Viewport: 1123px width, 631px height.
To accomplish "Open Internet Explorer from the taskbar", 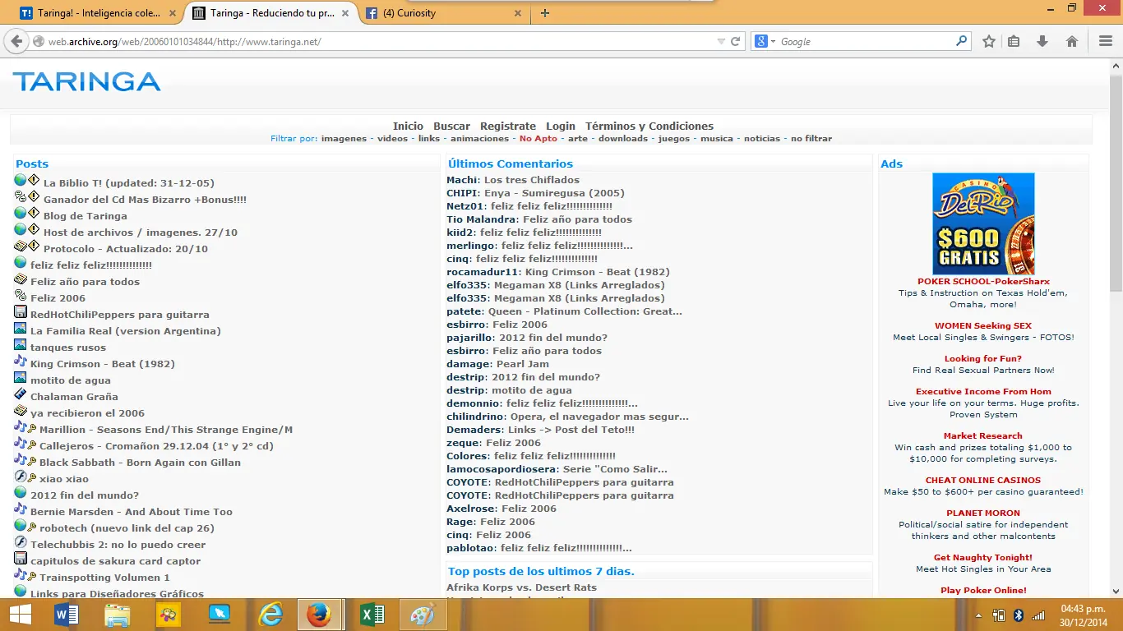I will point(270,615).
